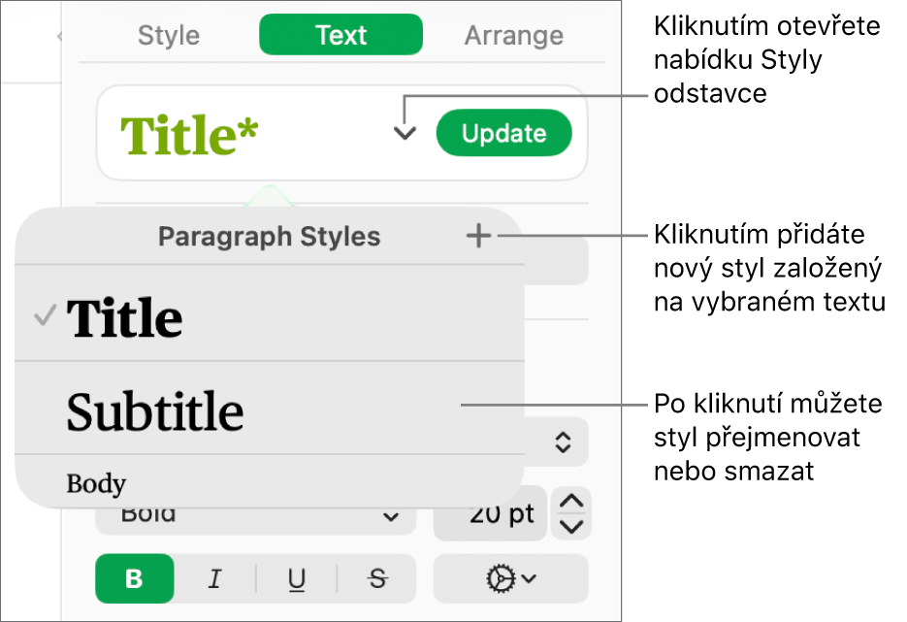This screenshot has width=907, height=622.
Task: Click the Update button
Action: [503, 133]
